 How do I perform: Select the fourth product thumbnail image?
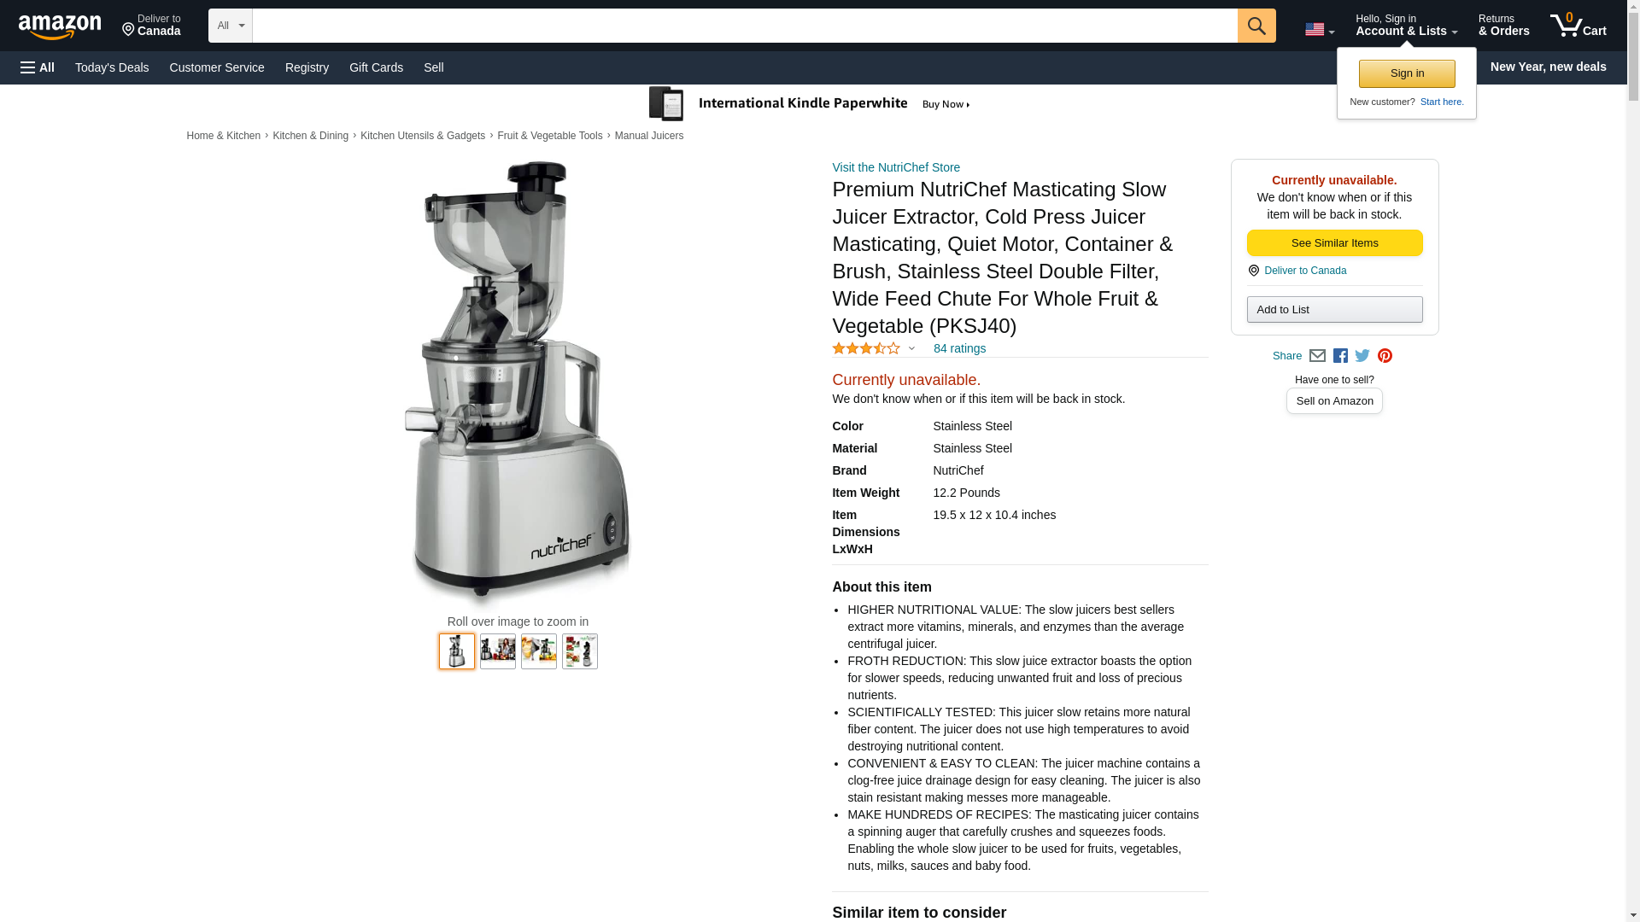point(580,651)
